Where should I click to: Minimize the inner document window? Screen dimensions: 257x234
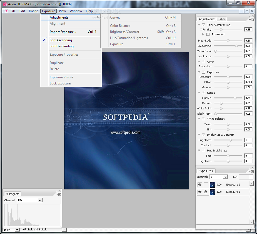[x=241, y=11]
